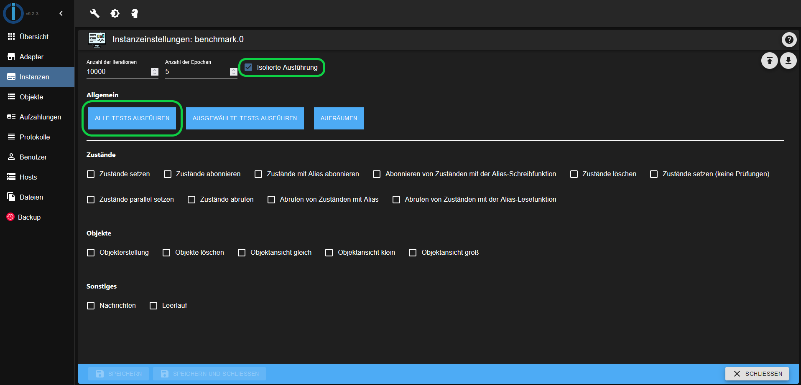This screenshot has height=385, width=801.
Task: Open Dateien in the sidebar
Action: pyautogui.click(x=37, y=197)
